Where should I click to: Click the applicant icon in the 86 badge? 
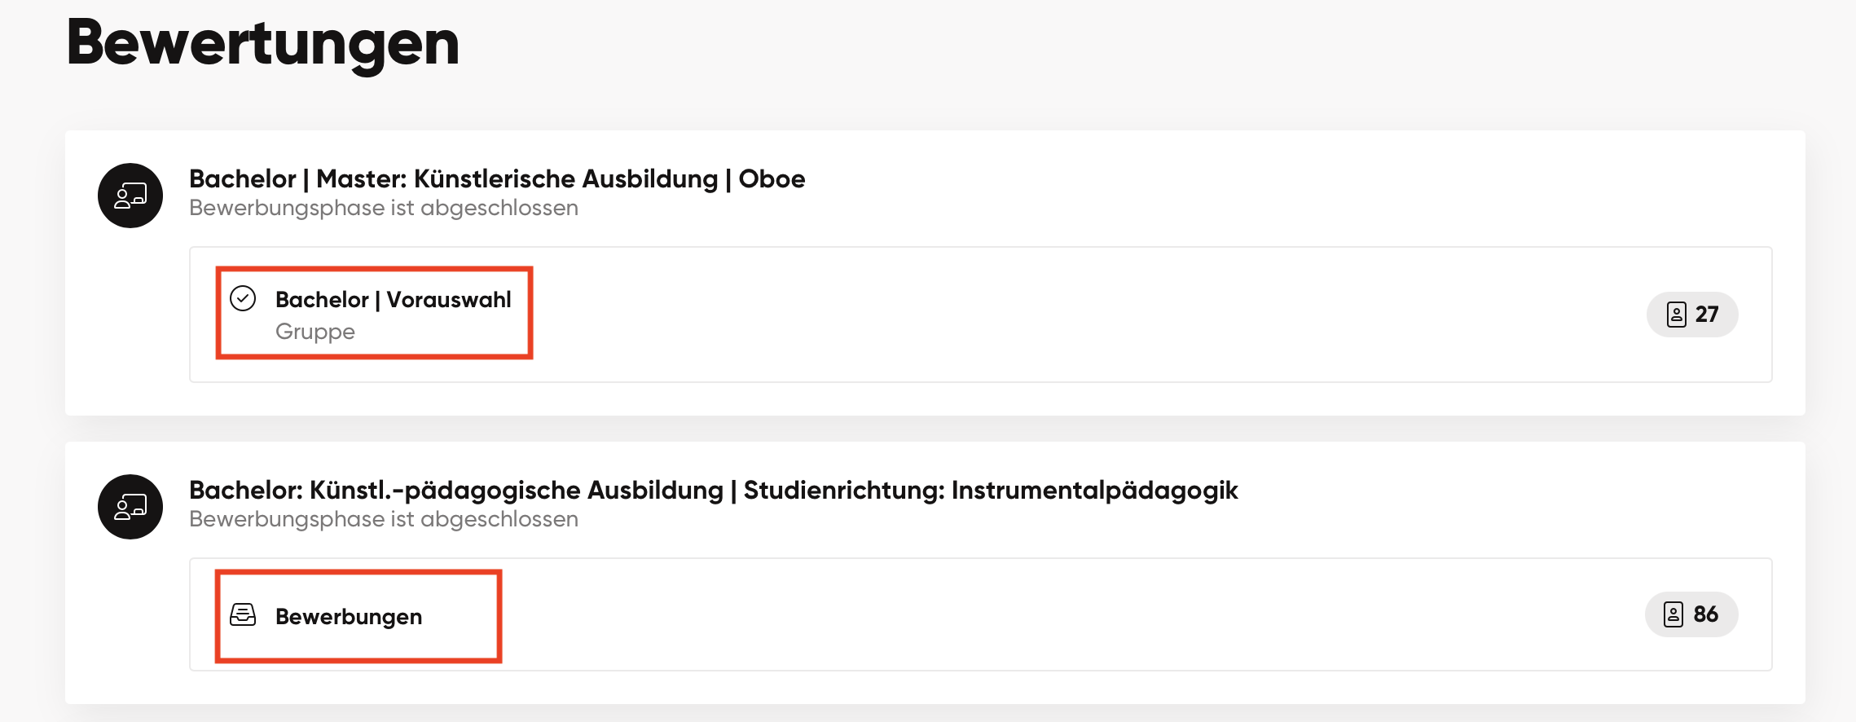1673,614
